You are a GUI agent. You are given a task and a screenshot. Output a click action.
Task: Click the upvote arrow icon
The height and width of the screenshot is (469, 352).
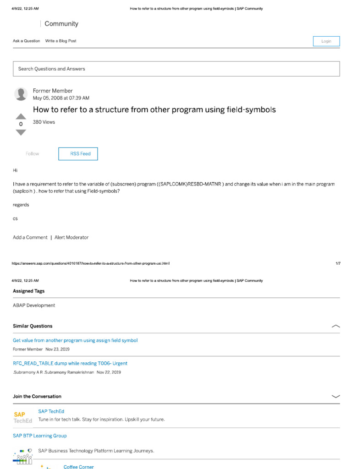coord(21,116)
